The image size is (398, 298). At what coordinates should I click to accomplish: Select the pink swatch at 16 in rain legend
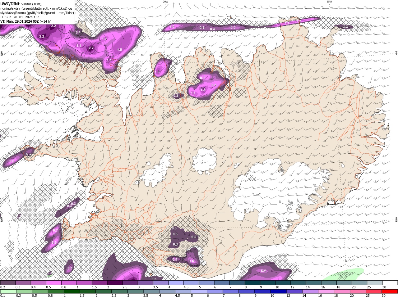point(326,291)
